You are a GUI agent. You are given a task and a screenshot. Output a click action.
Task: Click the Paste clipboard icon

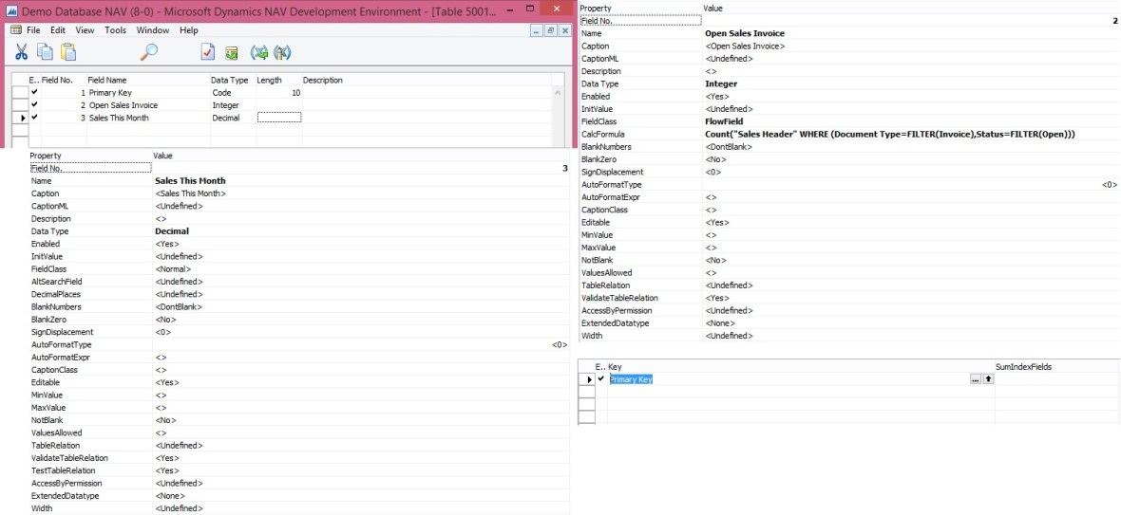pos(69,53)
